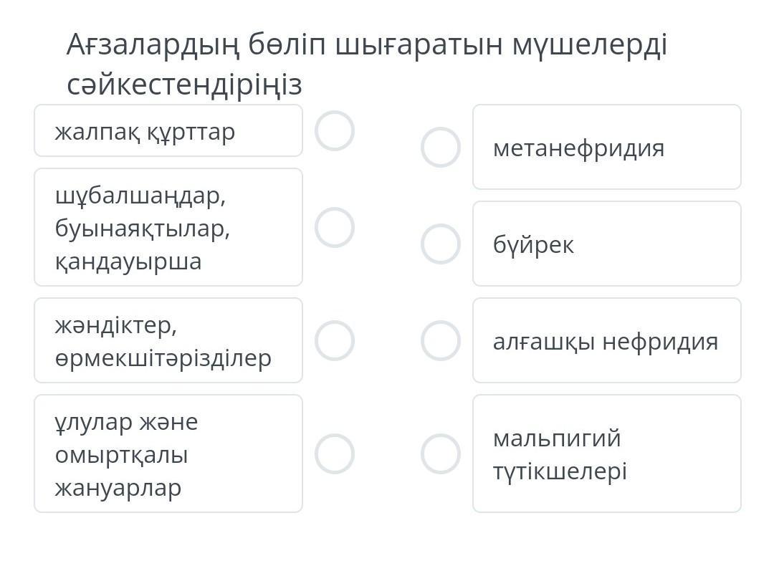
Task: Select radio circle next to жалпақ құрттар
Action: 335,131
